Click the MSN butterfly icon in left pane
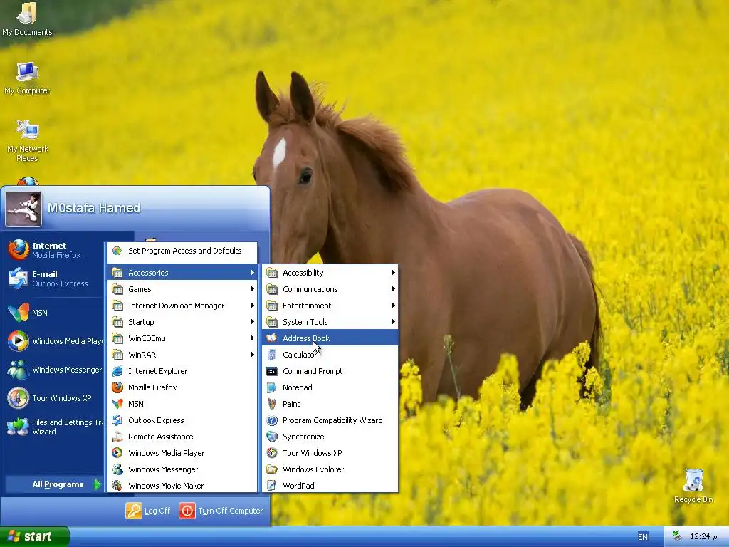Viewport: 729px width, 547px height. point(19,313)
